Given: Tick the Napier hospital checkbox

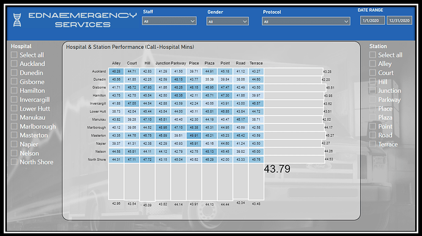Looking at the screenshot, I should point(14,144).
